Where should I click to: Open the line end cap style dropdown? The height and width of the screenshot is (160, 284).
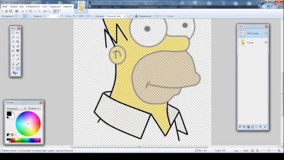(x=89, y=16)
